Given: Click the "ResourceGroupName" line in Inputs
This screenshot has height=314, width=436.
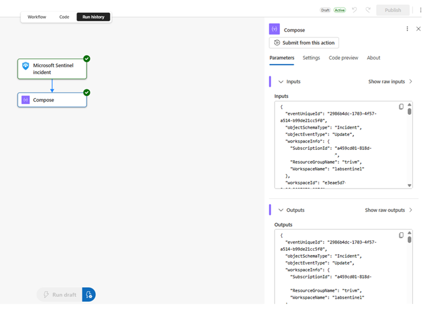Looking at the screenshot, I should (326, 162).
